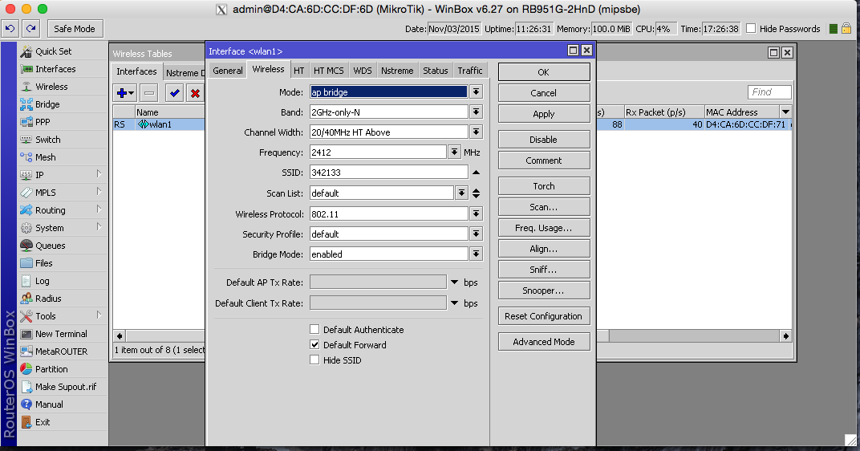Open Quick Set from sidebar
This screenshot has width=860, height=451.
(63, 51)
